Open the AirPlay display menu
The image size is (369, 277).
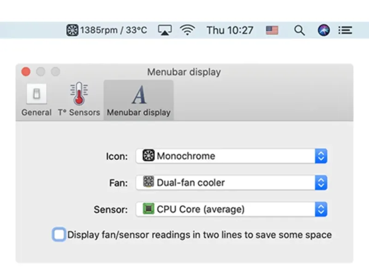tap(165, 30)
